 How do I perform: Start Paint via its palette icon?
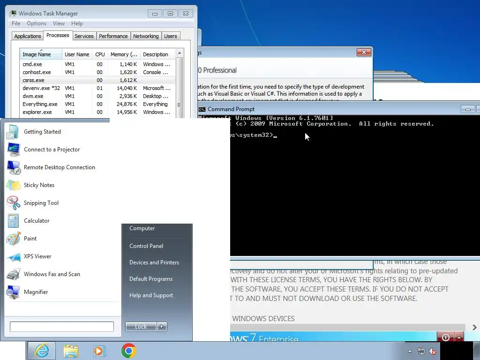pyautogui.click(x=14, y=239)
